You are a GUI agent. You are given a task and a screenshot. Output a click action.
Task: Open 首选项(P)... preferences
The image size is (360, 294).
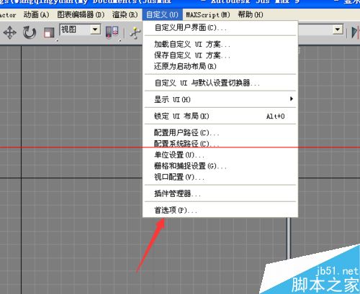pyautogui.click(x=220, y=210)
